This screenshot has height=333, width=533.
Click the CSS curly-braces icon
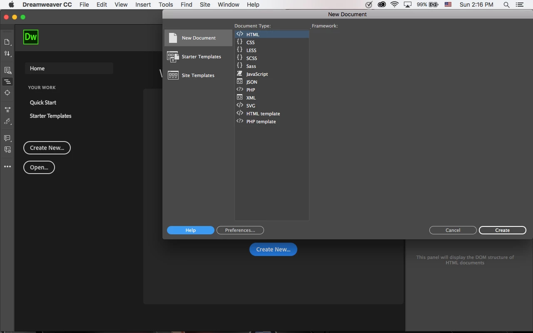tap(240, 42)
